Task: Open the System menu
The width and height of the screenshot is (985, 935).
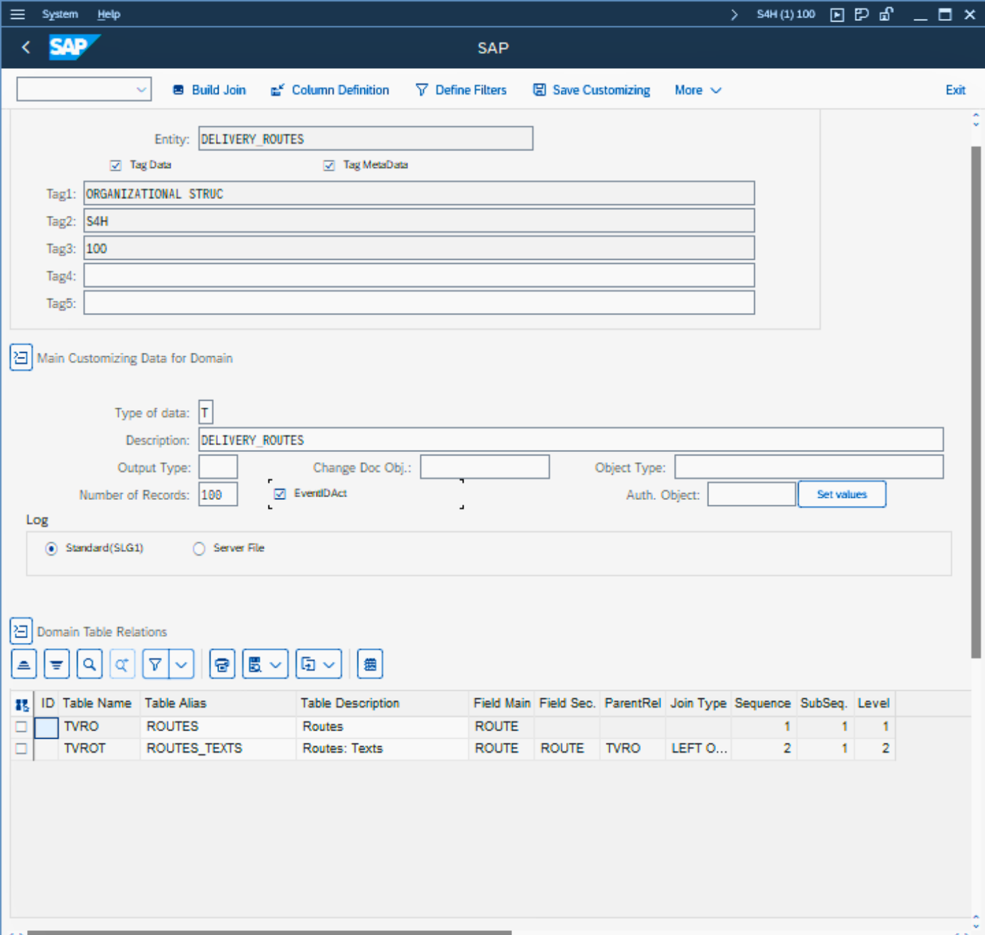Action: [x=59, y=14]
